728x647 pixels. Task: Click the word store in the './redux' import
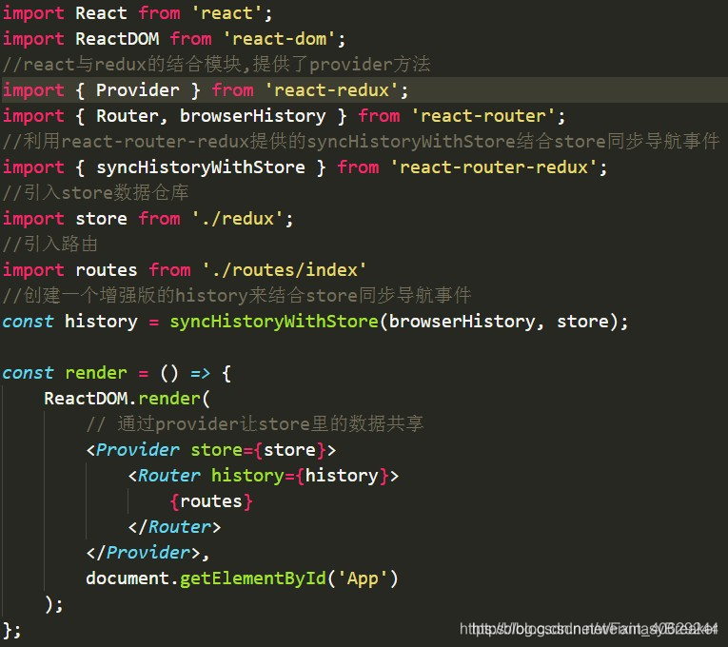(101, 219)
